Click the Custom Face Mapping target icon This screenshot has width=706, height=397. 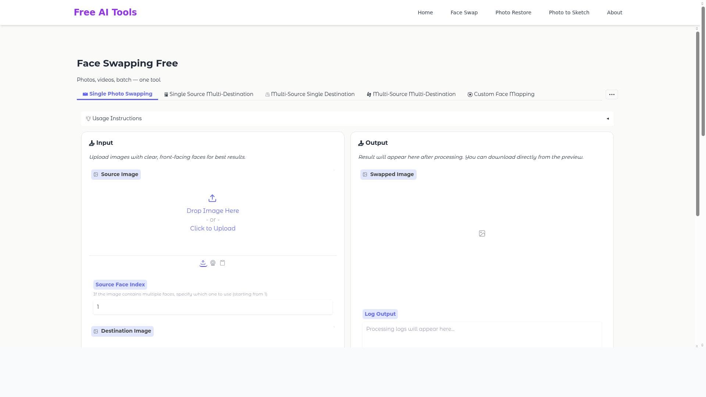pos(470,94)
